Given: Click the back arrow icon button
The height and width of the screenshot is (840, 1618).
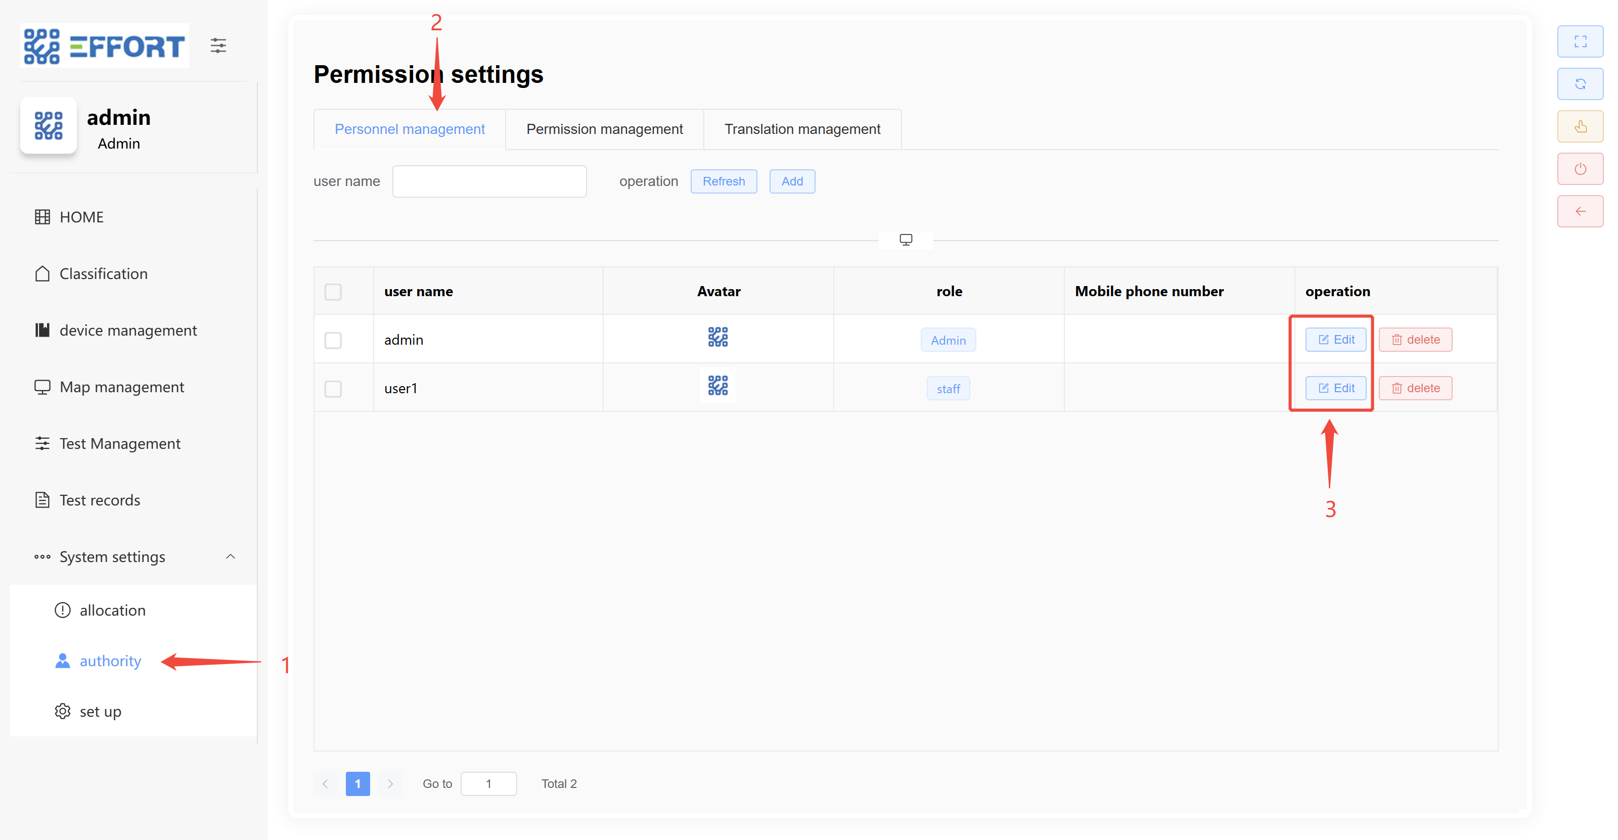Looking at the screenshot, I should (1580, 212).
